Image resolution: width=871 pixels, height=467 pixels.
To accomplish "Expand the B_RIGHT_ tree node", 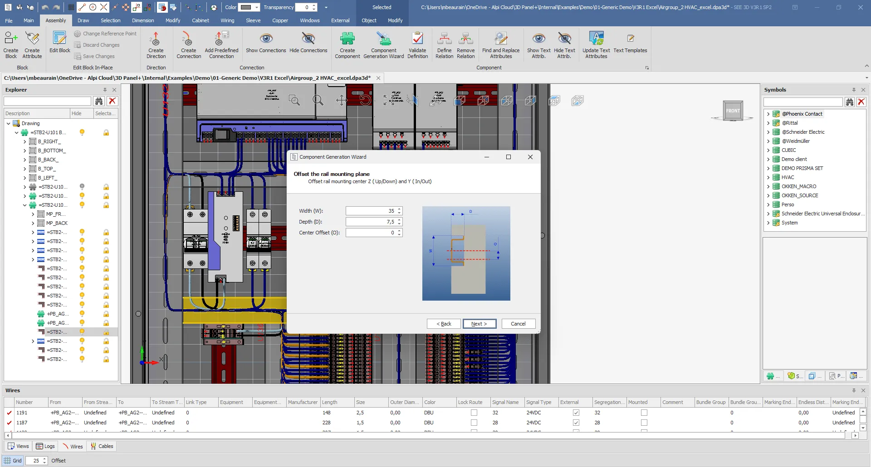I will tap(25, 141).
